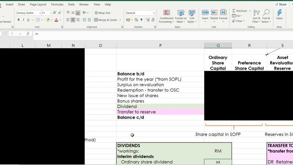
Task: Apply Comma Style
Action: pyautogui.click(x=141, y=20)
